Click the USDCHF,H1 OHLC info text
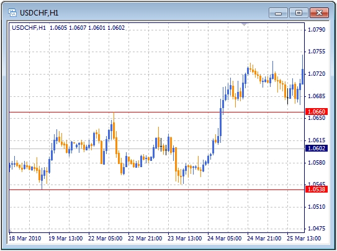This screenshot has height=251, width=337. pos(68,28)
